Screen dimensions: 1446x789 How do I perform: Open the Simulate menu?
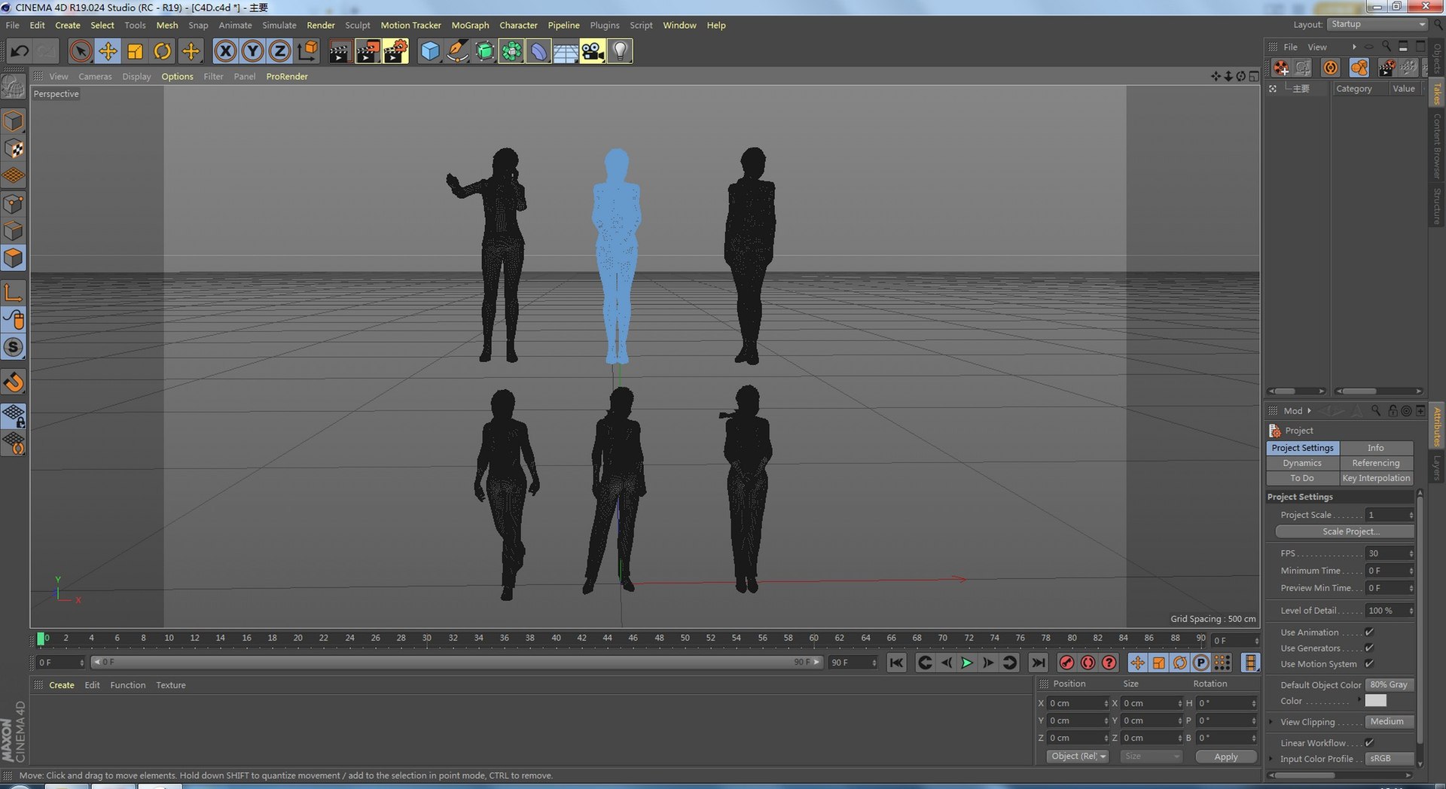coord(279,25)
